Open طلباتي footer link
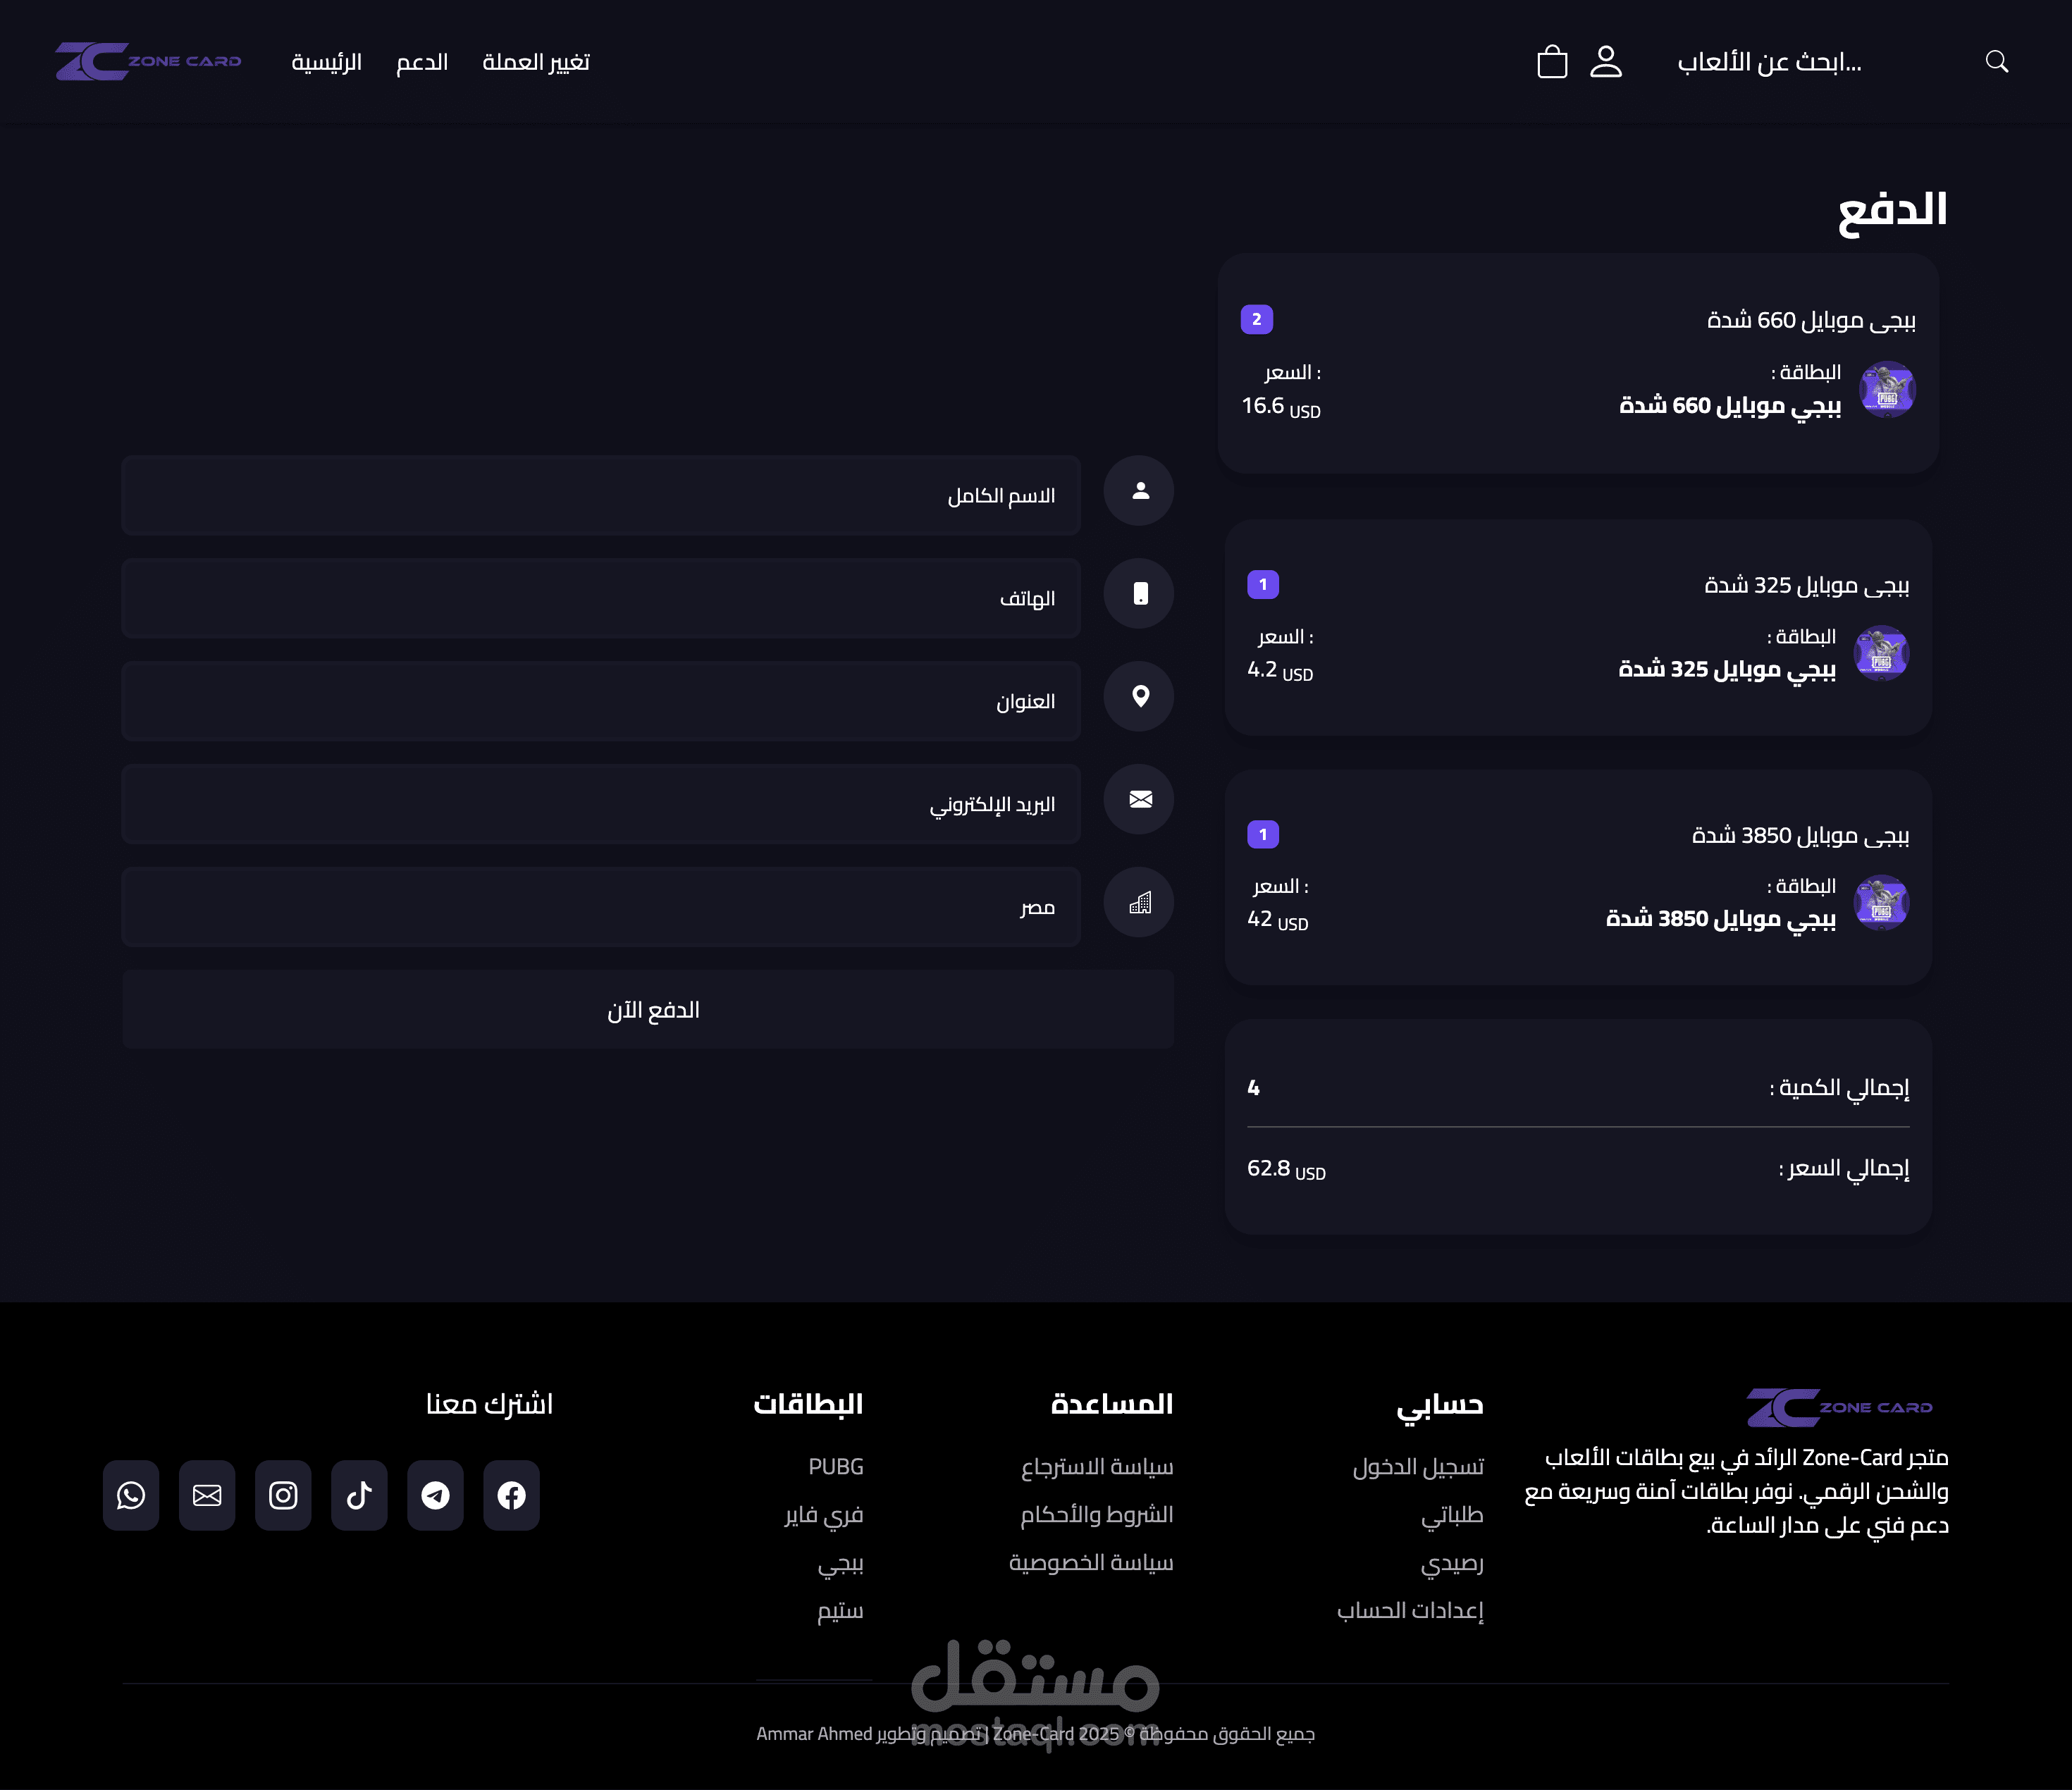This screenshot has width=2072, height=1790. pos(1452,1515)
